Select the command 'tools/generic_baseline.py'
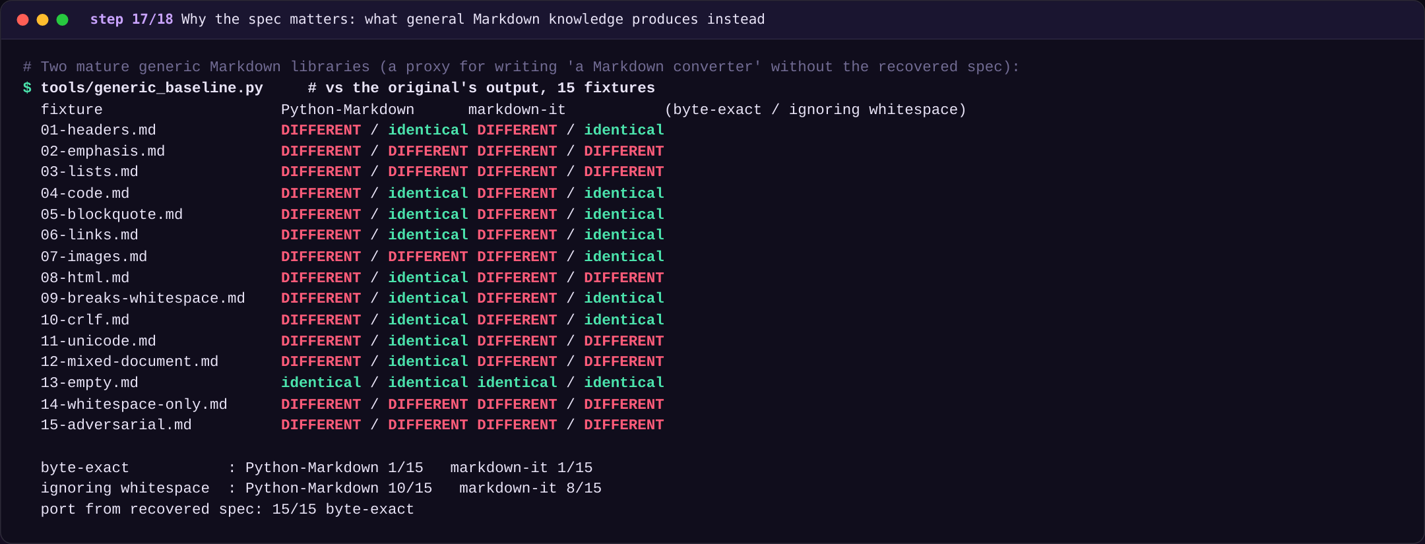This screenshot has width=1425, height=544. 152,88
